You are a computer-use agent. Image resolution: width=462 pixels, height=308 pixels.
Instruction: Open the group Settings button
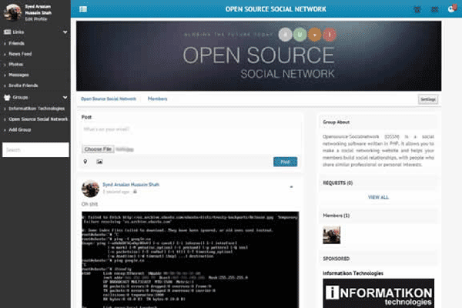pos(428,99)
